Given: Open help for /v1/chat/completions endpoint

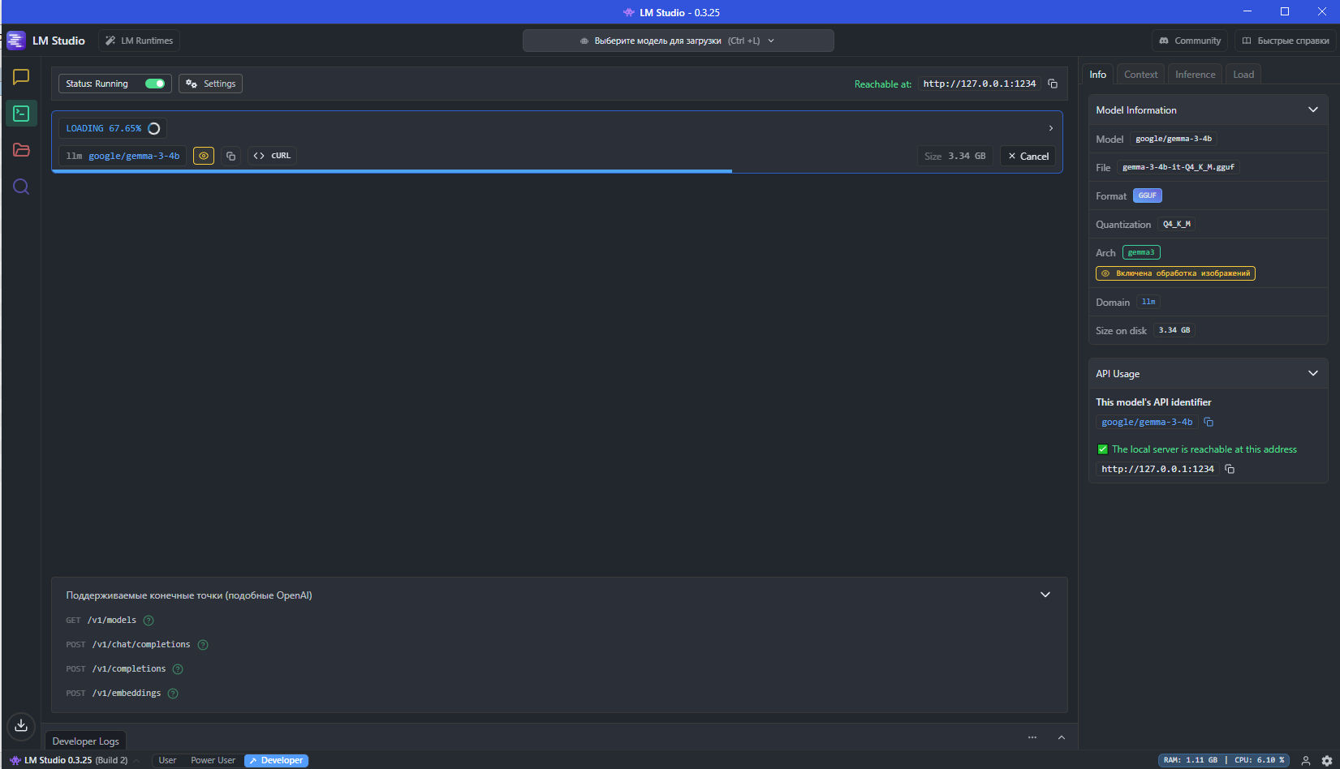Looking at the screenshot, I should click(x=203, y=645).
